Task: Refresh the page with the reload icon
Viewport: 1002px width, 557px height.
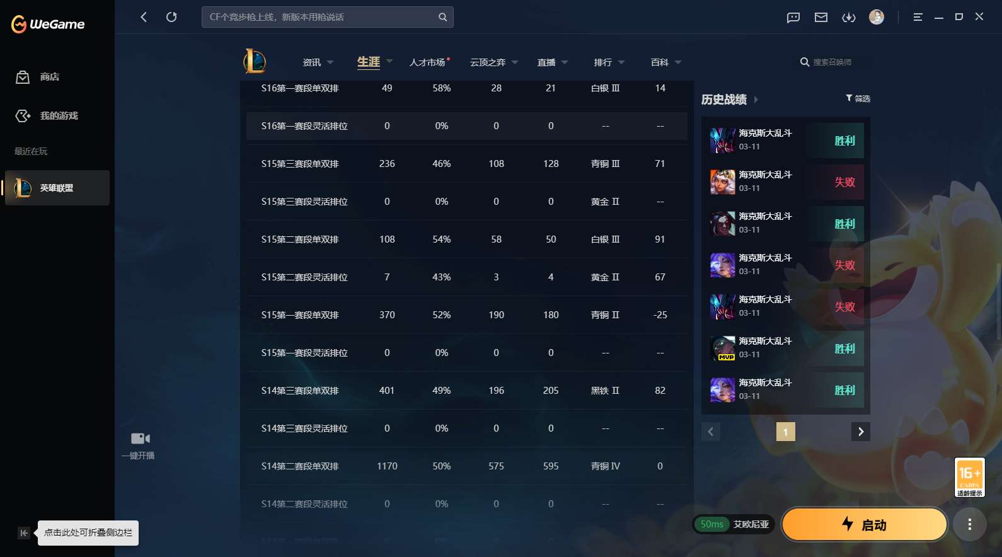Action: 171,17
